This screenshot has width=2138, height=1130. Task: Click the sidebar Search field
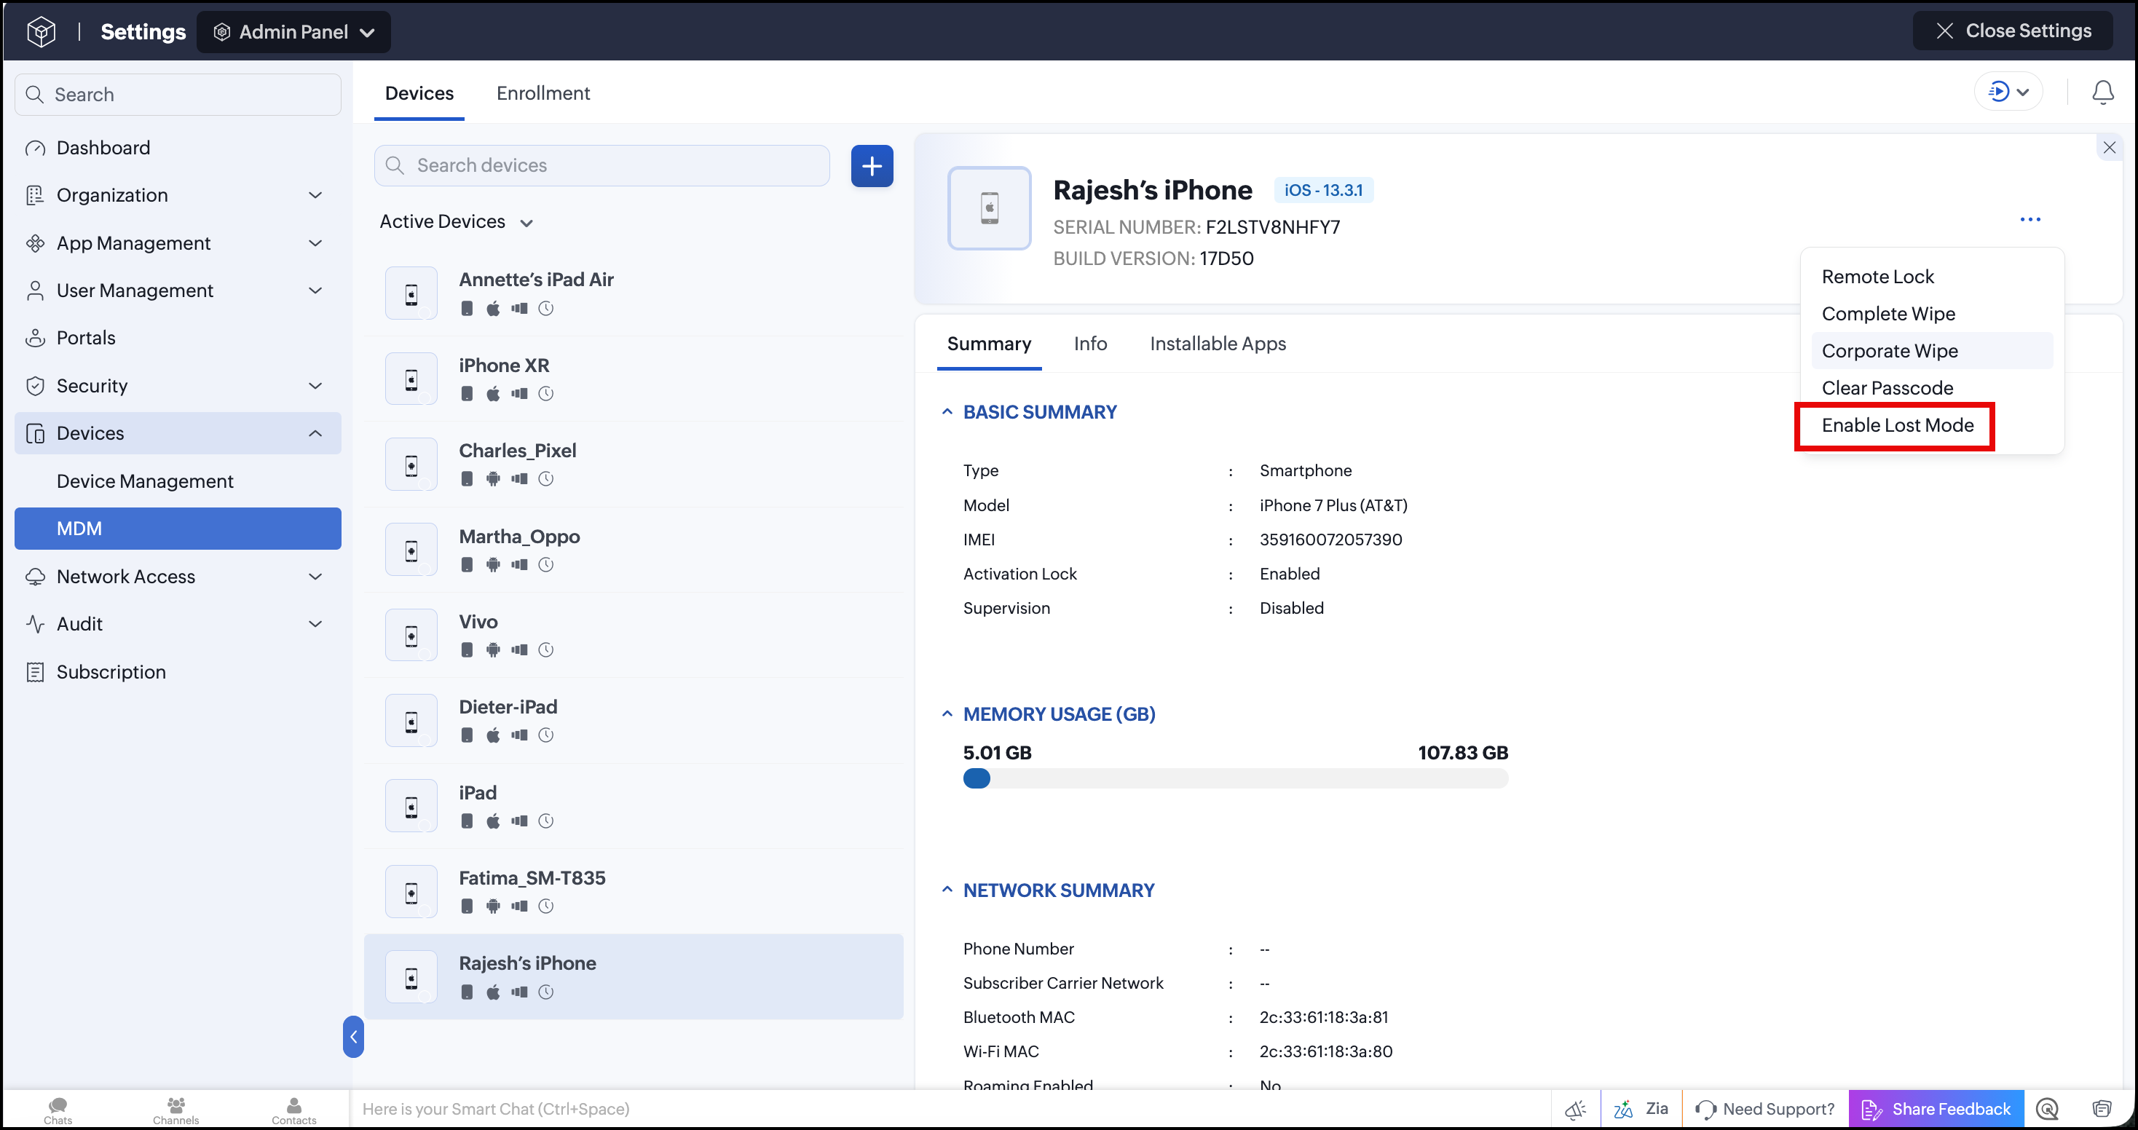[178, 95]
